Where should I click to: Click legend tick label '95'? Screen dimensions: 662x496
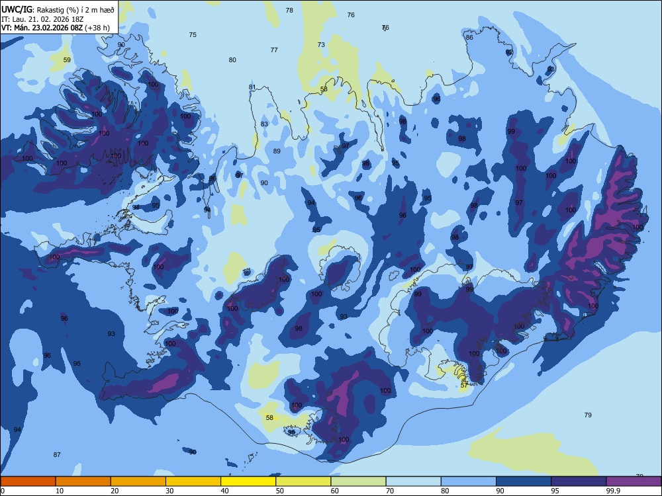555,491
